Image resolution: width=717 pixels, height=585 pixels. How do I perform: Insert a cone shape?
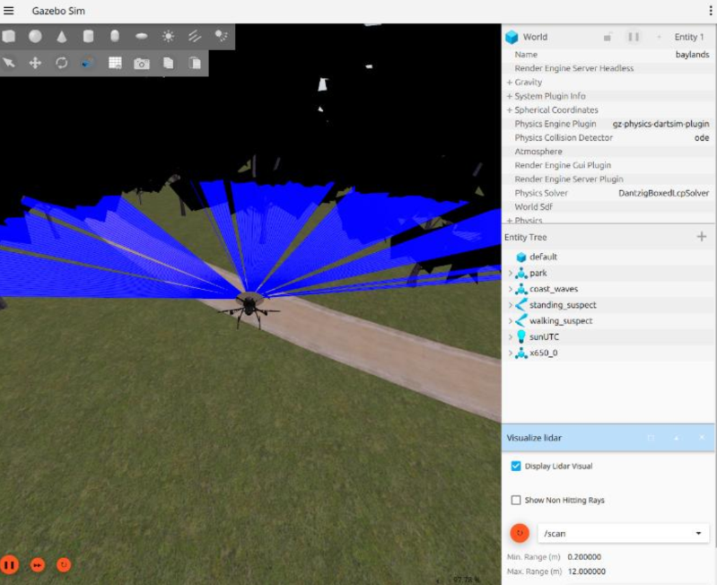pyautogui.click(x=62, y=37)
